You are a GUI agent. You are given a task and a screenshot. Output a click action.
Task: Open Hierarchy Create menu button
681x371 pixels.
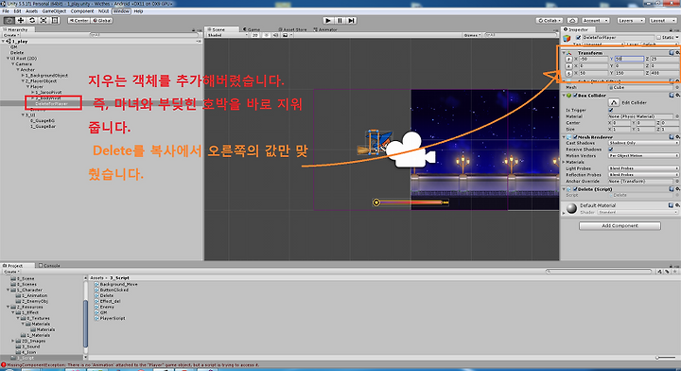coord(10,35)
